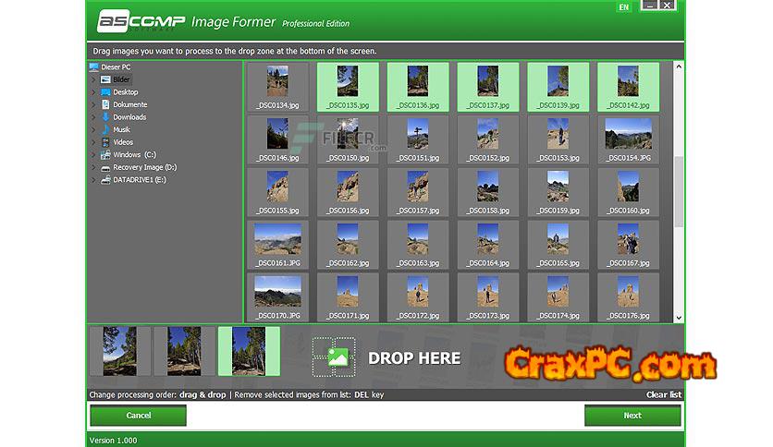Select thumbnail _DSC0176.jpg
The height and width of the screenshot is (447, 773).
[628, 297]
